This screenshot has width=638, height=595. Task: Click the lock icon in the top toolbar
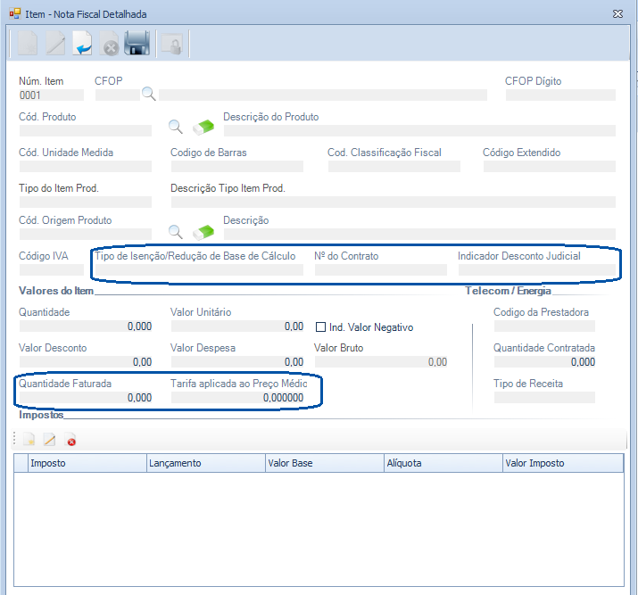[170, 44]
